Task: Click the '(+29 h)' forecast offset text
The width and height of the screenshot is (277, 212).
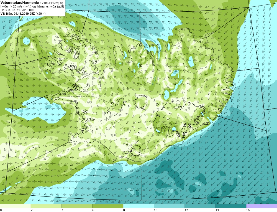Action: 40,14
